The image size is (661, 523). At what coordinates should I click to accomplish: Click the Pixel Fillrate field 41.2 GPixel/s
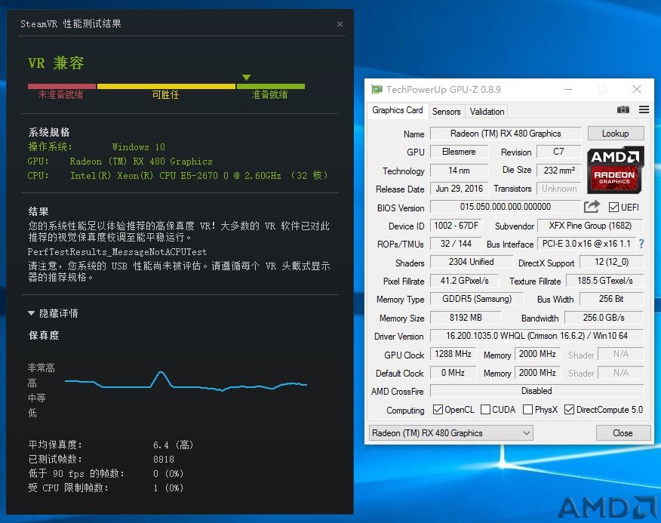click(x=464, y=281)
